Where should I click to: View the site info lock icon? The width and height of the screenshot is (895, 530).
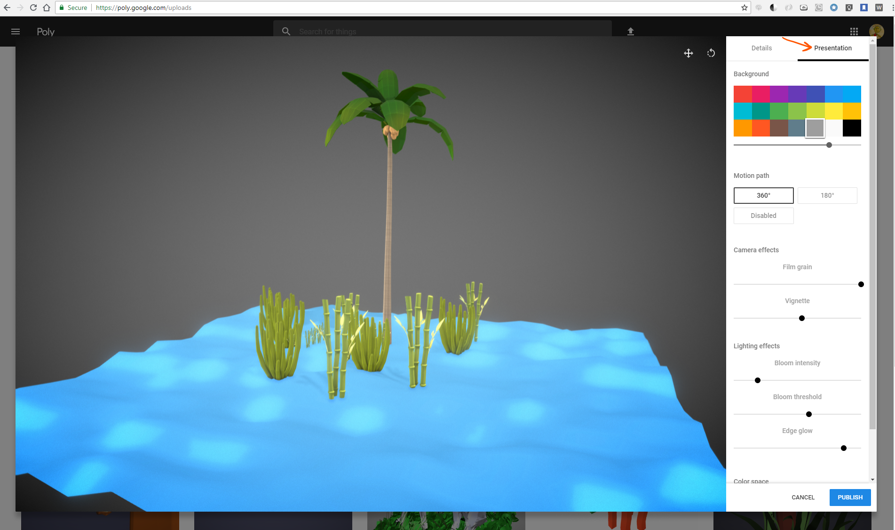coord(62,8)
